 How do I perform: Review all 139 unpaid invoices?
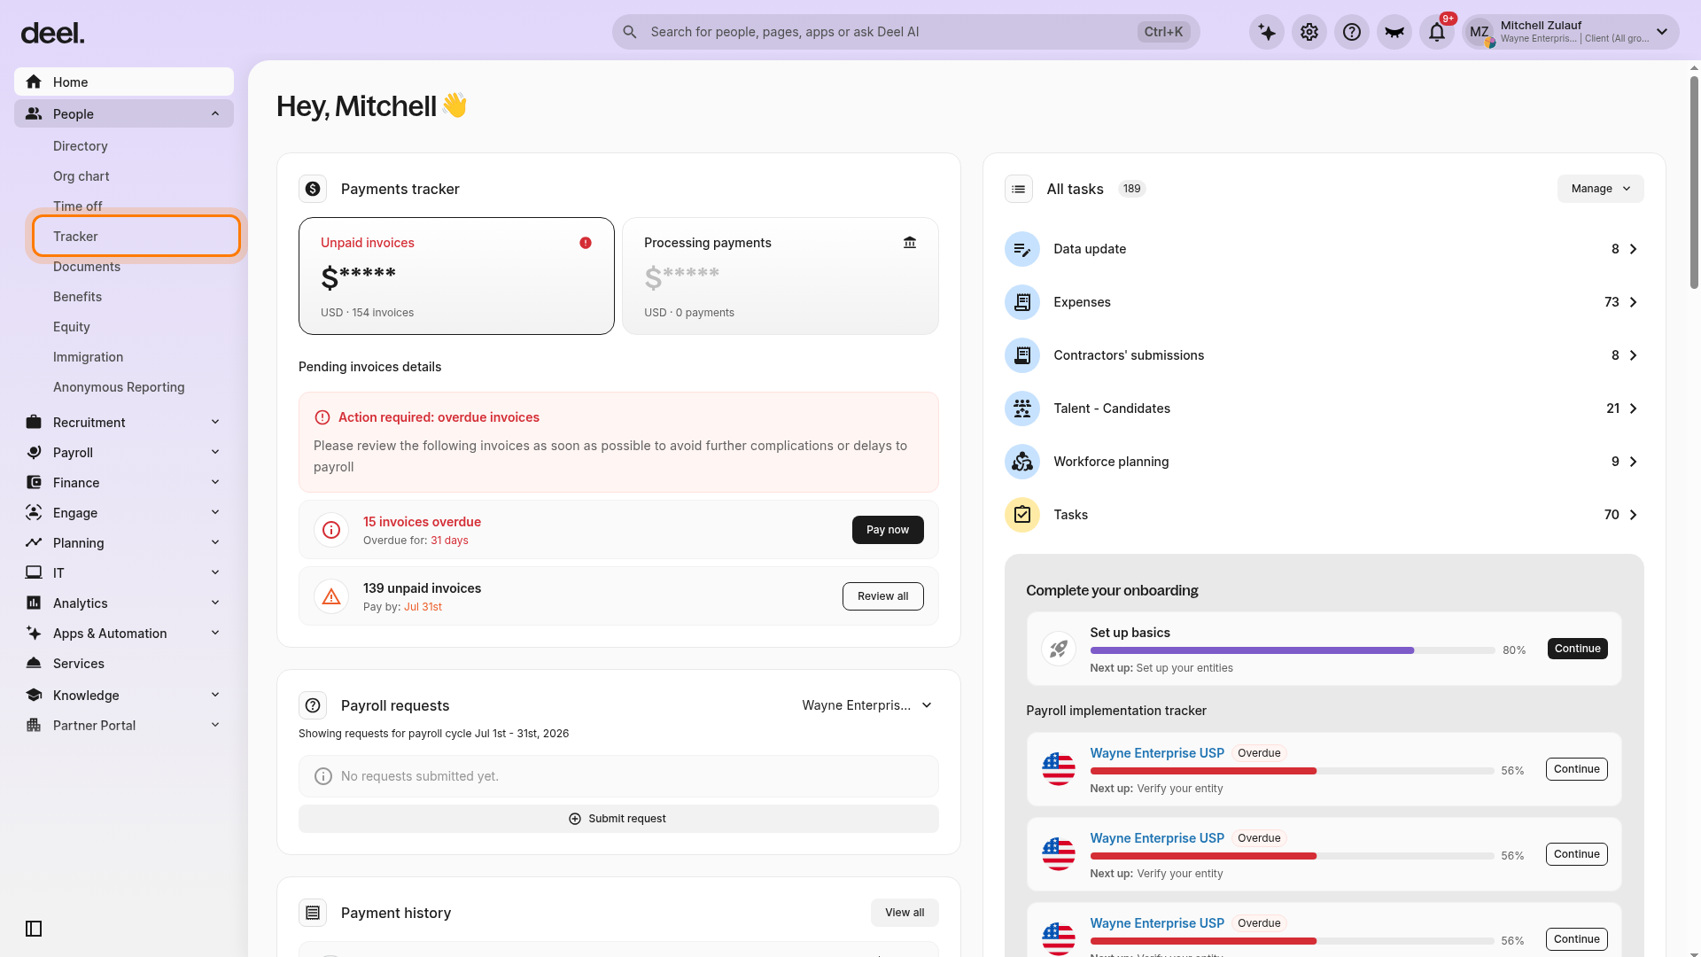point(882,596)
